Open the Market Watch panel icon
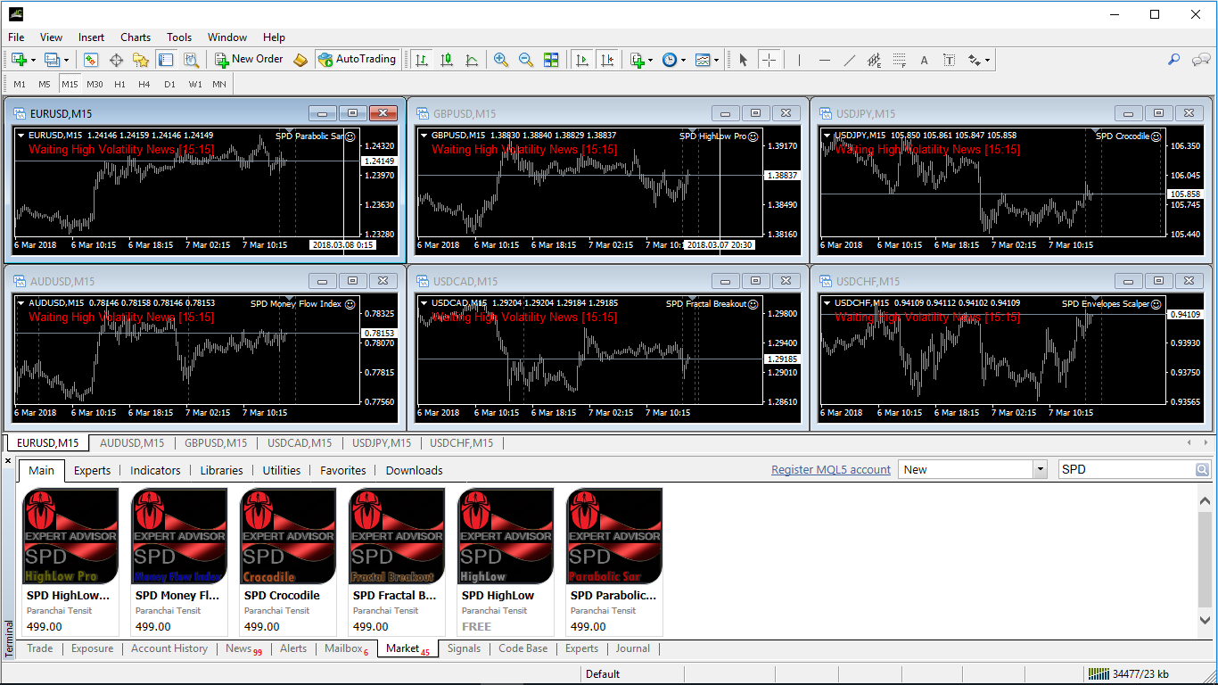 91,60
